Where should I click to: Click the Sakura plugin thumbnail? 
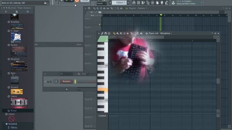19,103
